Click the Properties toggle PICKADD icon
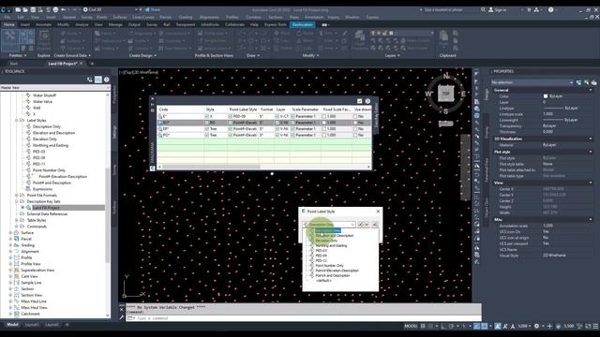 (579, 82)
